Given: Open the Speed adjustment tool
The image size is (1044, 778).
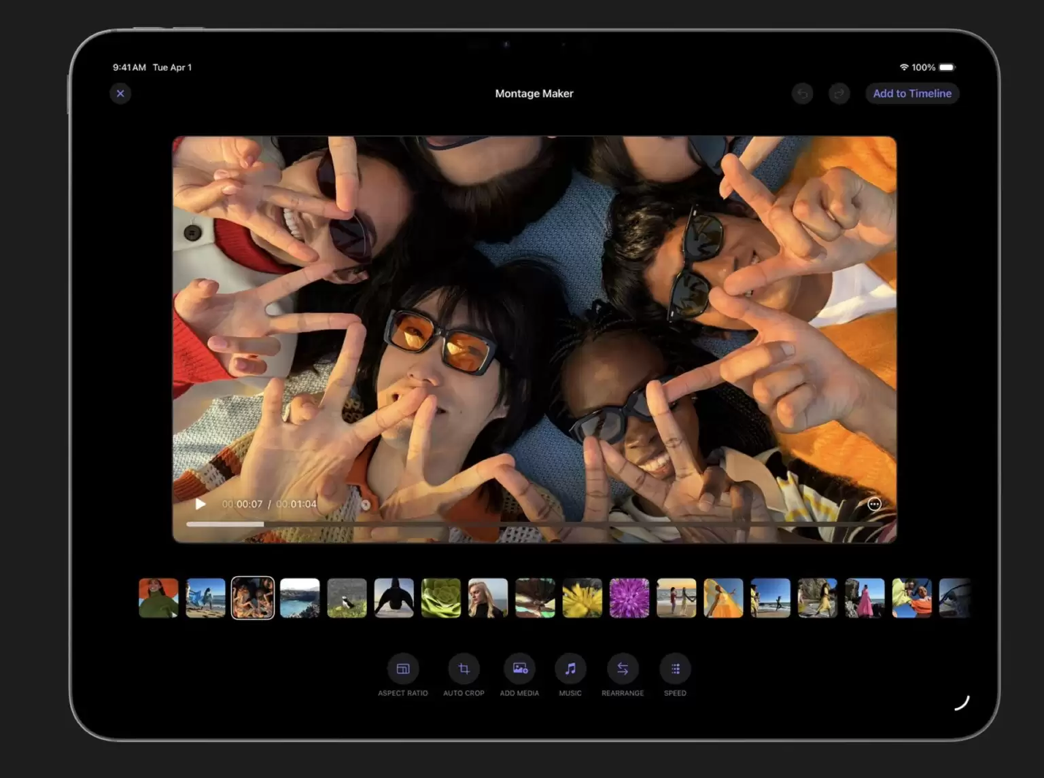Looking at the screenshot, I should (674, 669).
